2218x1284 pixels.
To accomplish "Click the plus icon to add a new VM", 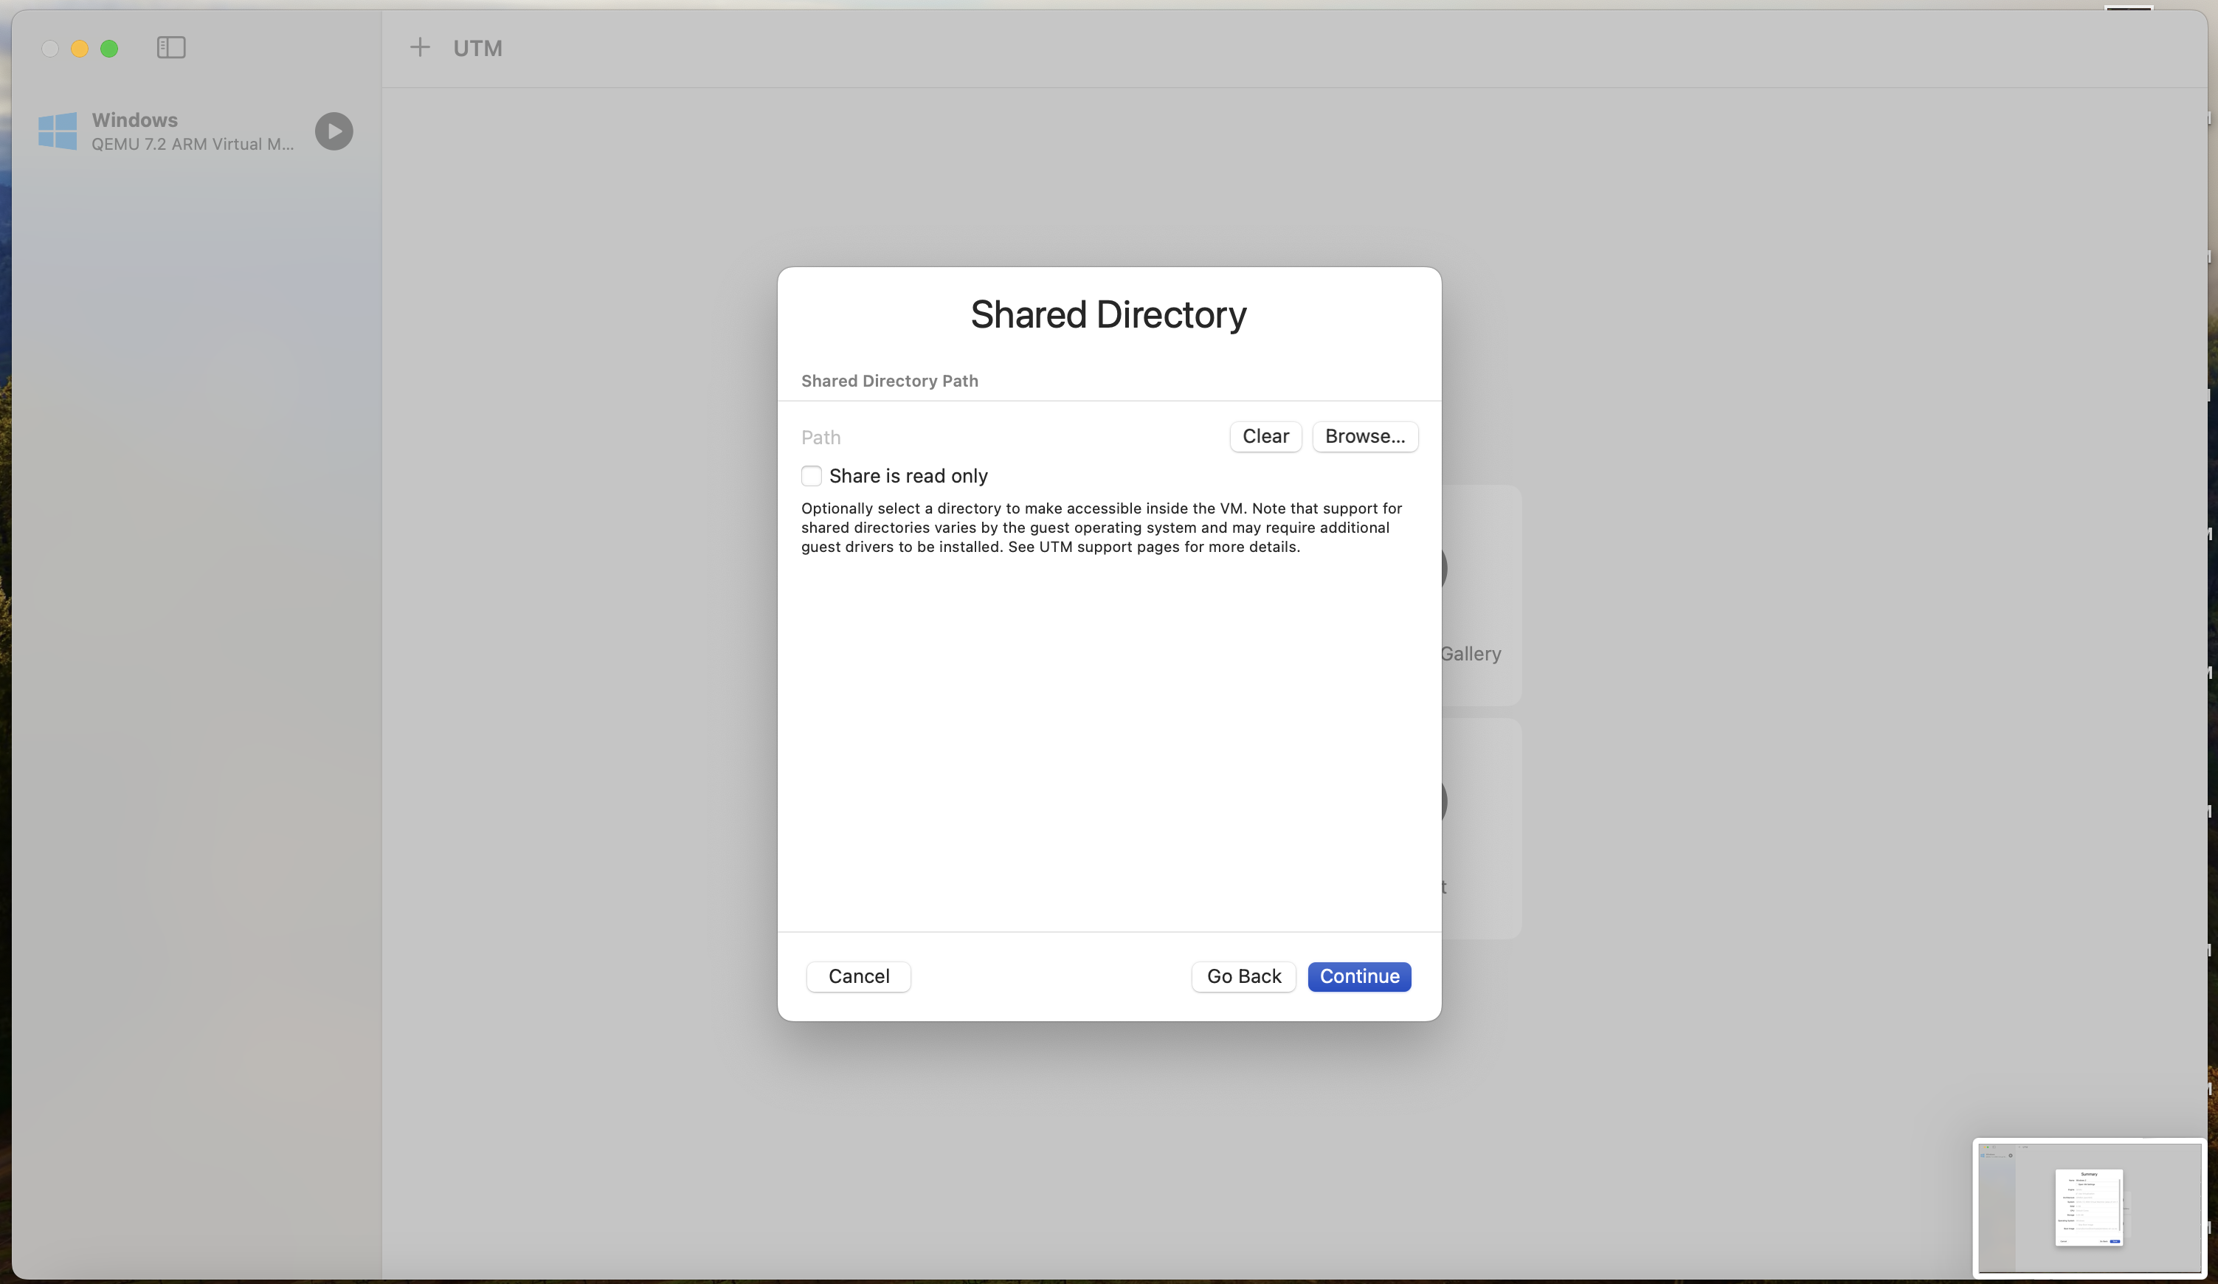I will coord(420,47).
